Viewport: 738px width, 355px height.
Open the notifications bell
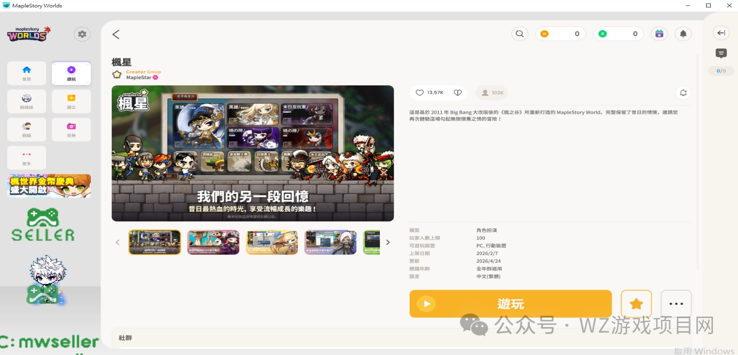(x=683, y=34)
